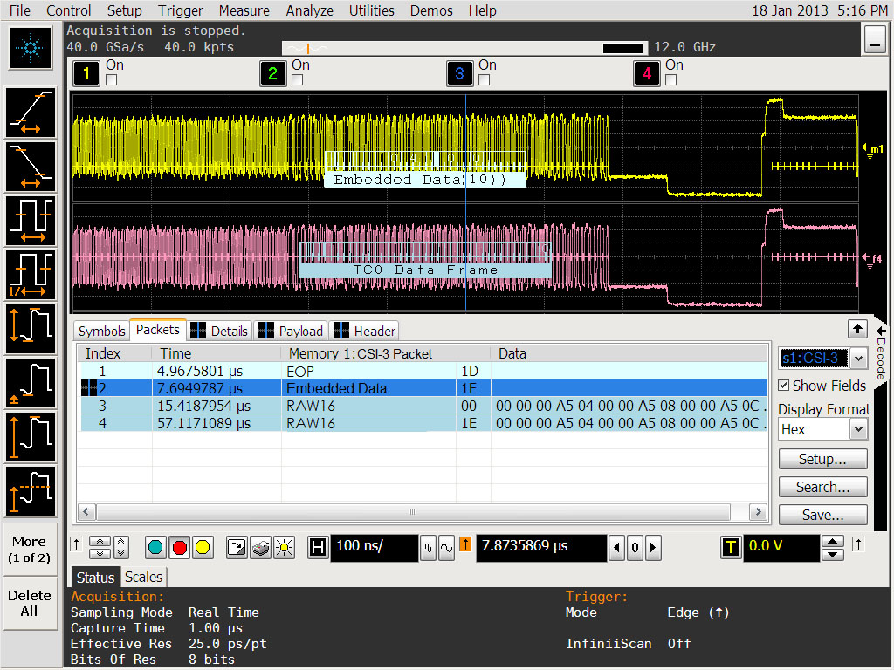Enable the Channel 3 On checkbox
Viewport: 894px width, 670px height.
(485, 80)
